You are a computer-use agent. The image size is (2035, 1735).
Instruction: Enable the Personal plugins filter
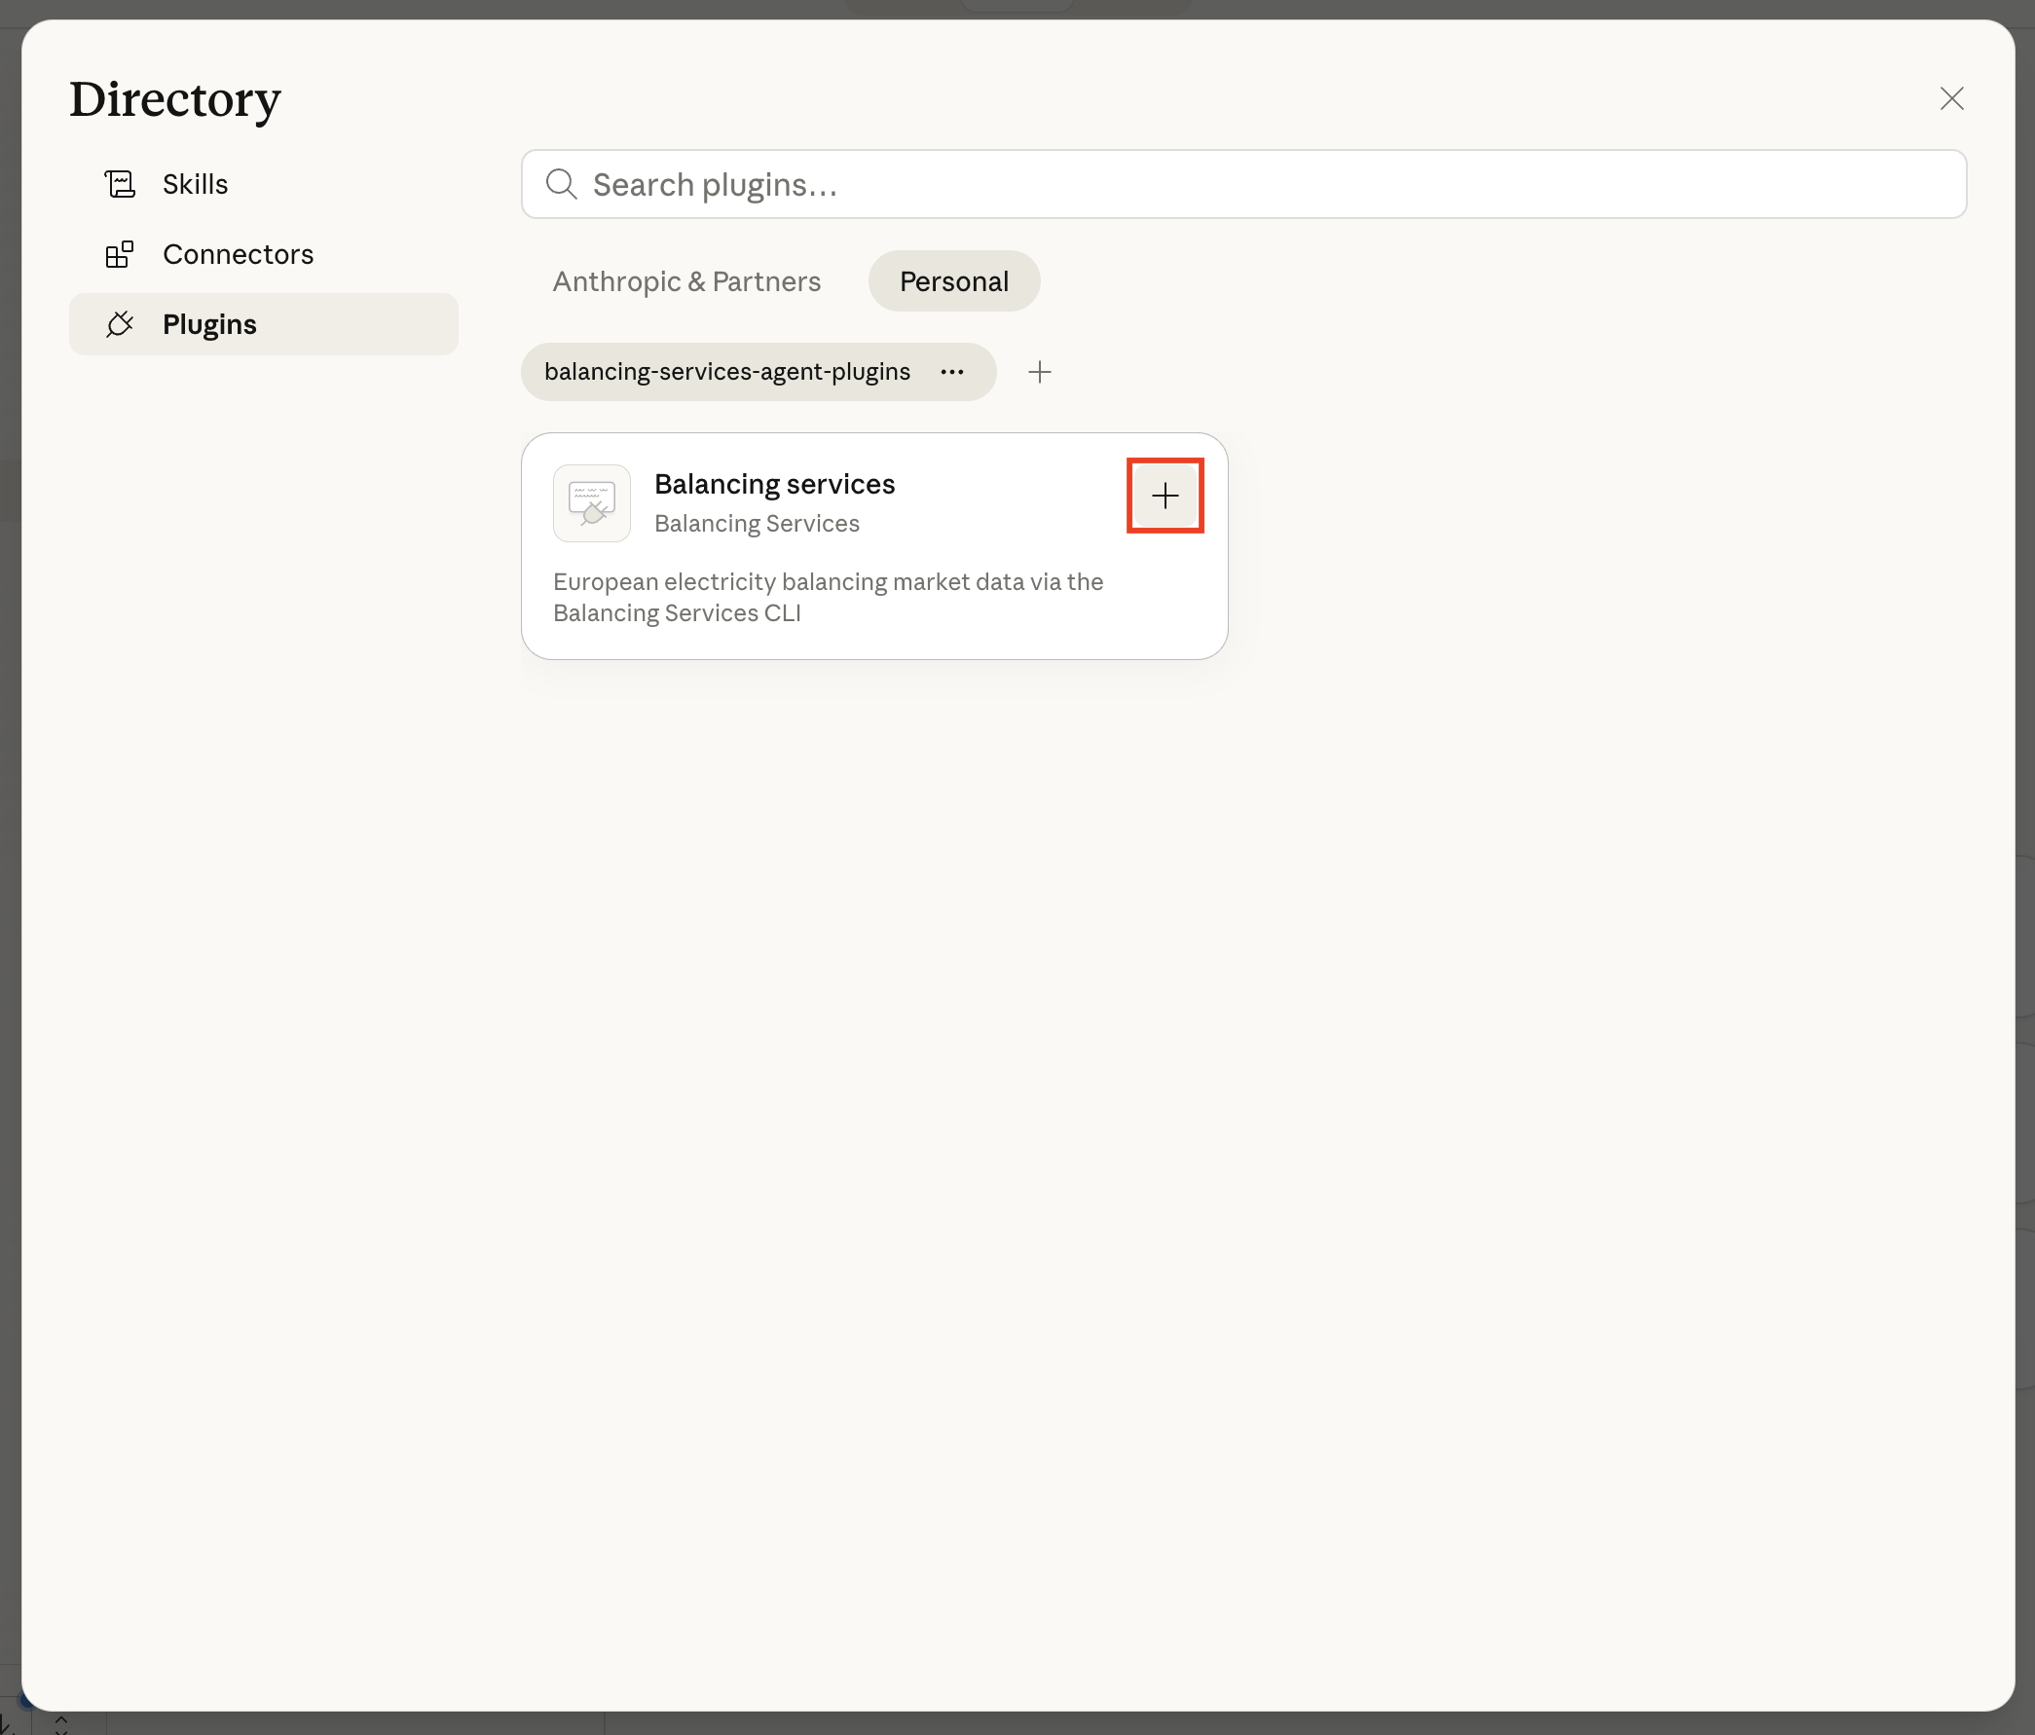[952, 280]
